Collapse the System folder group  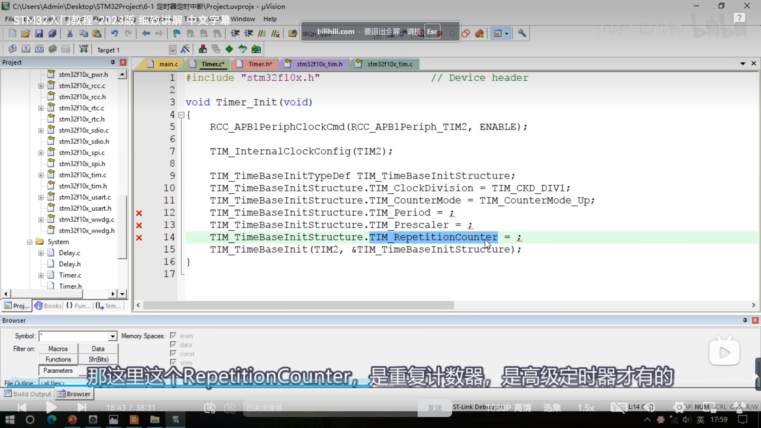pyautogui.click(x=30, y=242)
